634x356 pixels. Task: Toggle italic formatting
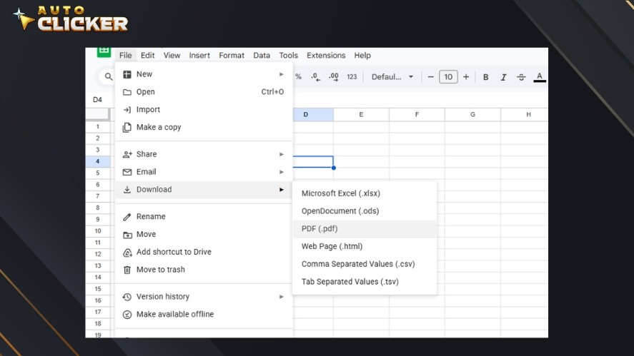(x=503, y=77)
